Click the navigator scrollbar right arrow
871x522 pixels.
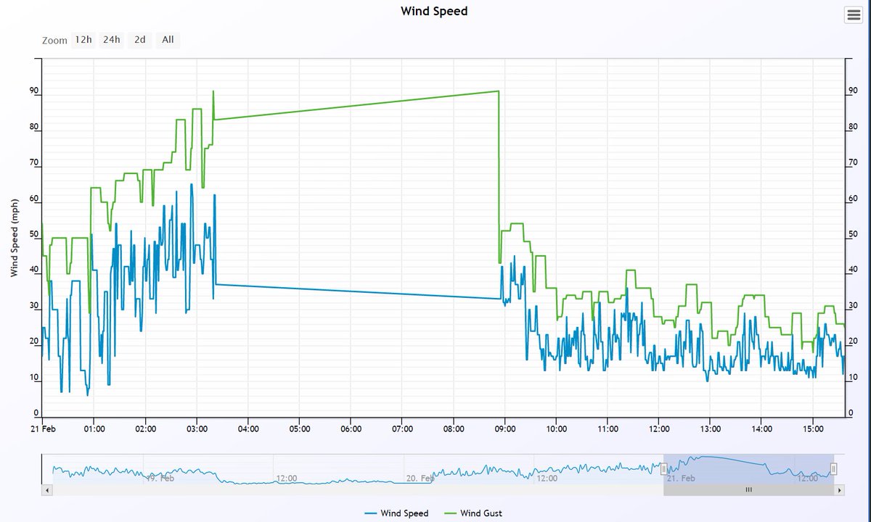click(841, 490)
